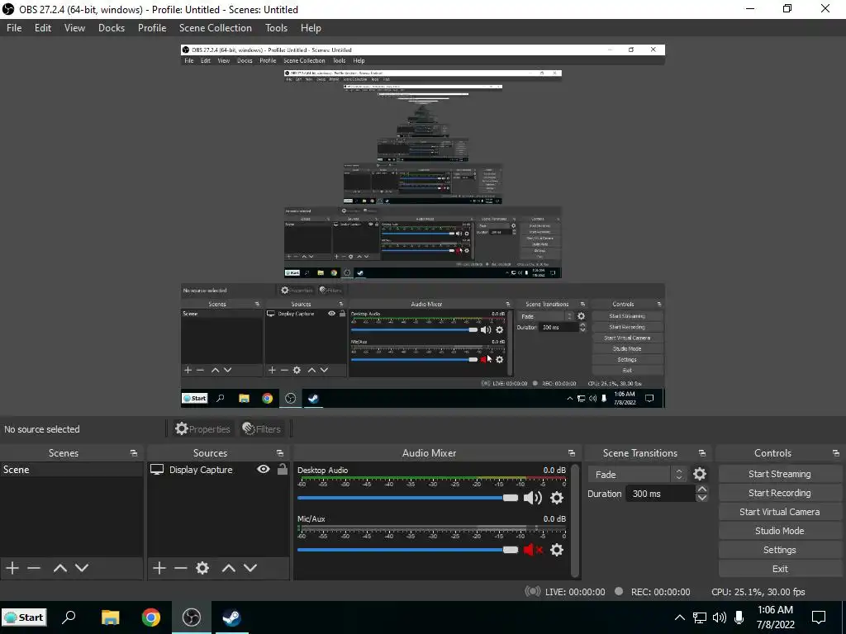Open Desktop Audio settings gear
The image size is (846, 634).
click(x=556, y=498)
